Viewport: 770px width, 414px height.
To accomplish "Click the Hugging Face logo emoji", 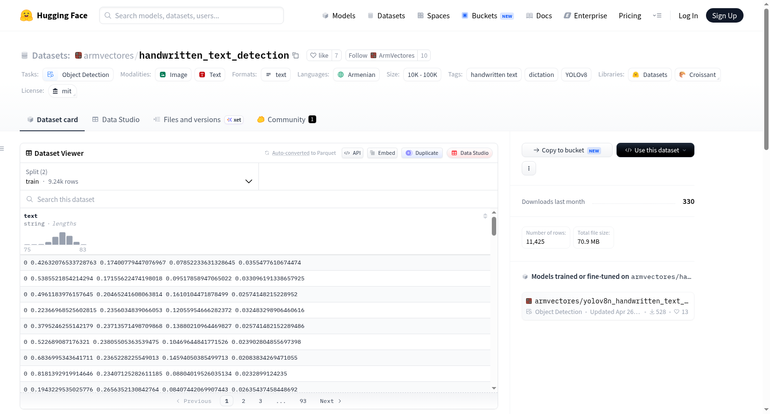I will pyautogui.click(x=26, y=15).
